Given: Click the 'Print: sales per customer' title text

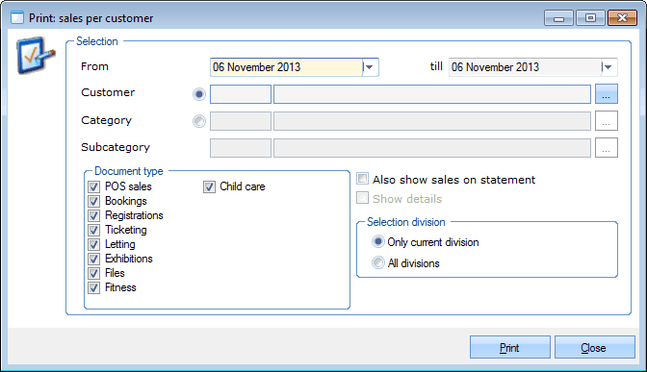Looking at the screenshot, I should tap(91, 18).
